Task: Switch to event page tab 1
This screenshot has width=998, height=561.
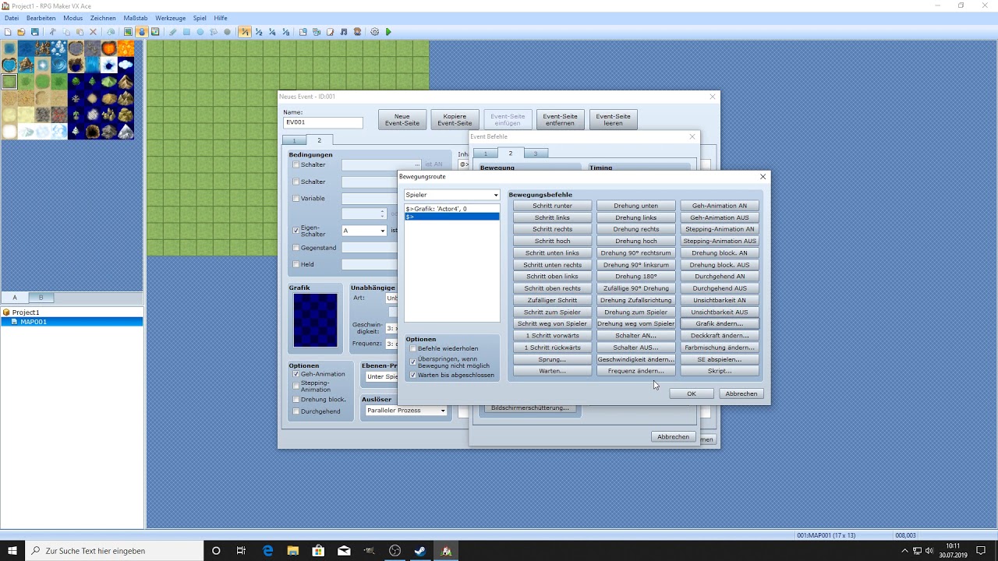Action: (294, 140)
